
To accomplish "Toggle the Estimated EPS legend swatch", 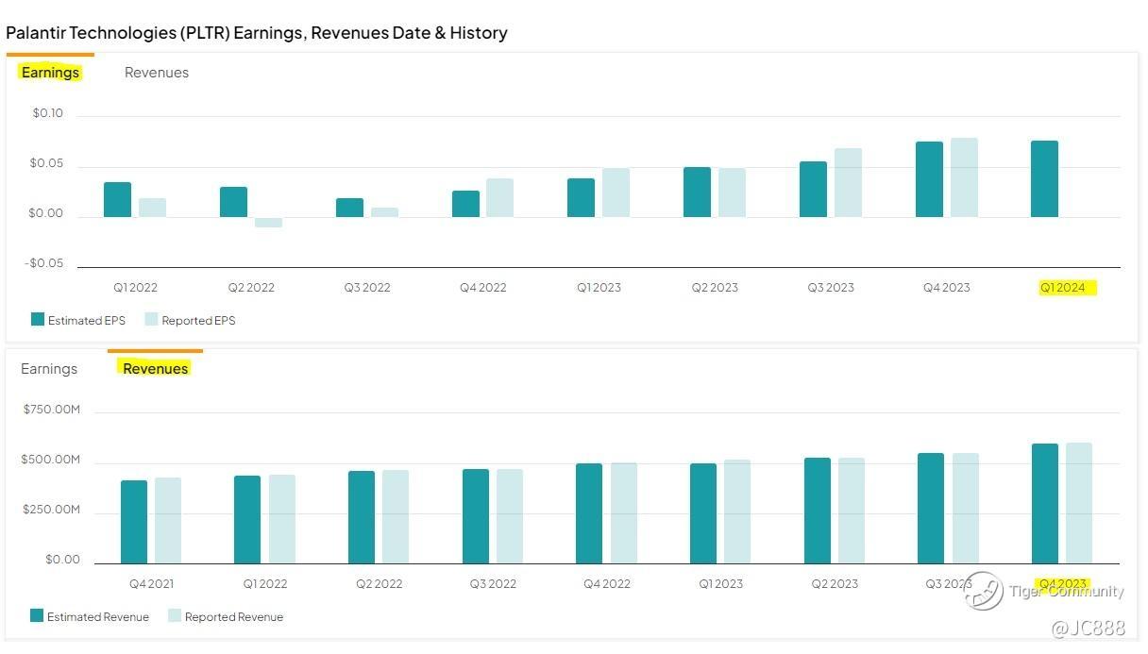I will [38, 320].
